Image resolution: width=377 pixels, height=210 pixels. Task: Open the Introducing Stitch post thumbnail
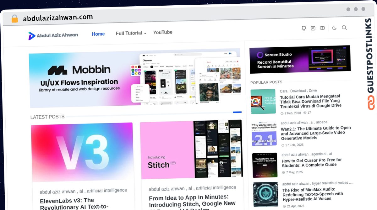click(191, 149)
